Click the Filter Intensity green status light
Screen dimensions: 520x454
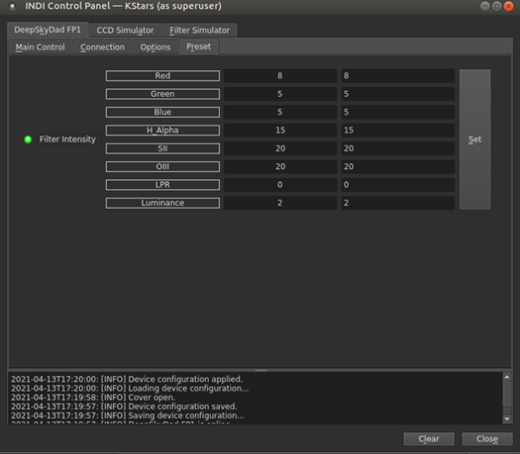click(28, 139)
